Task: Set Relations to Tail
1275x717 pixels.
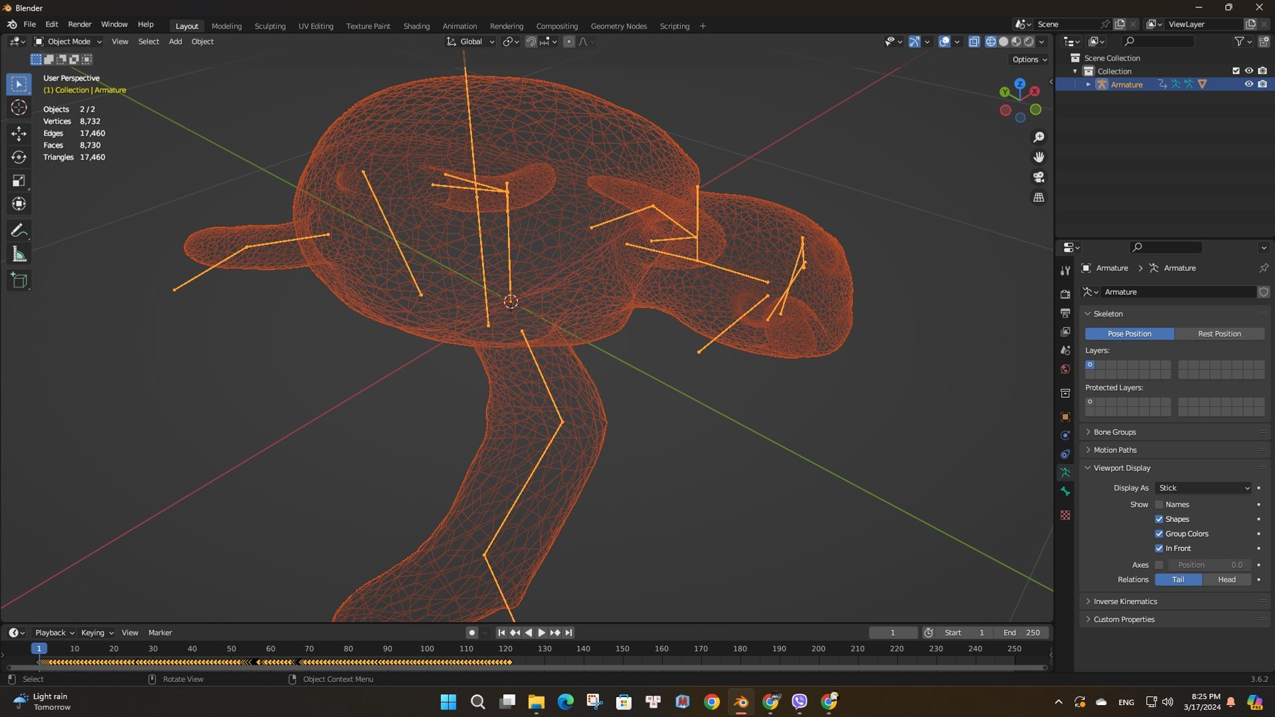Action: coord(1178,580)
